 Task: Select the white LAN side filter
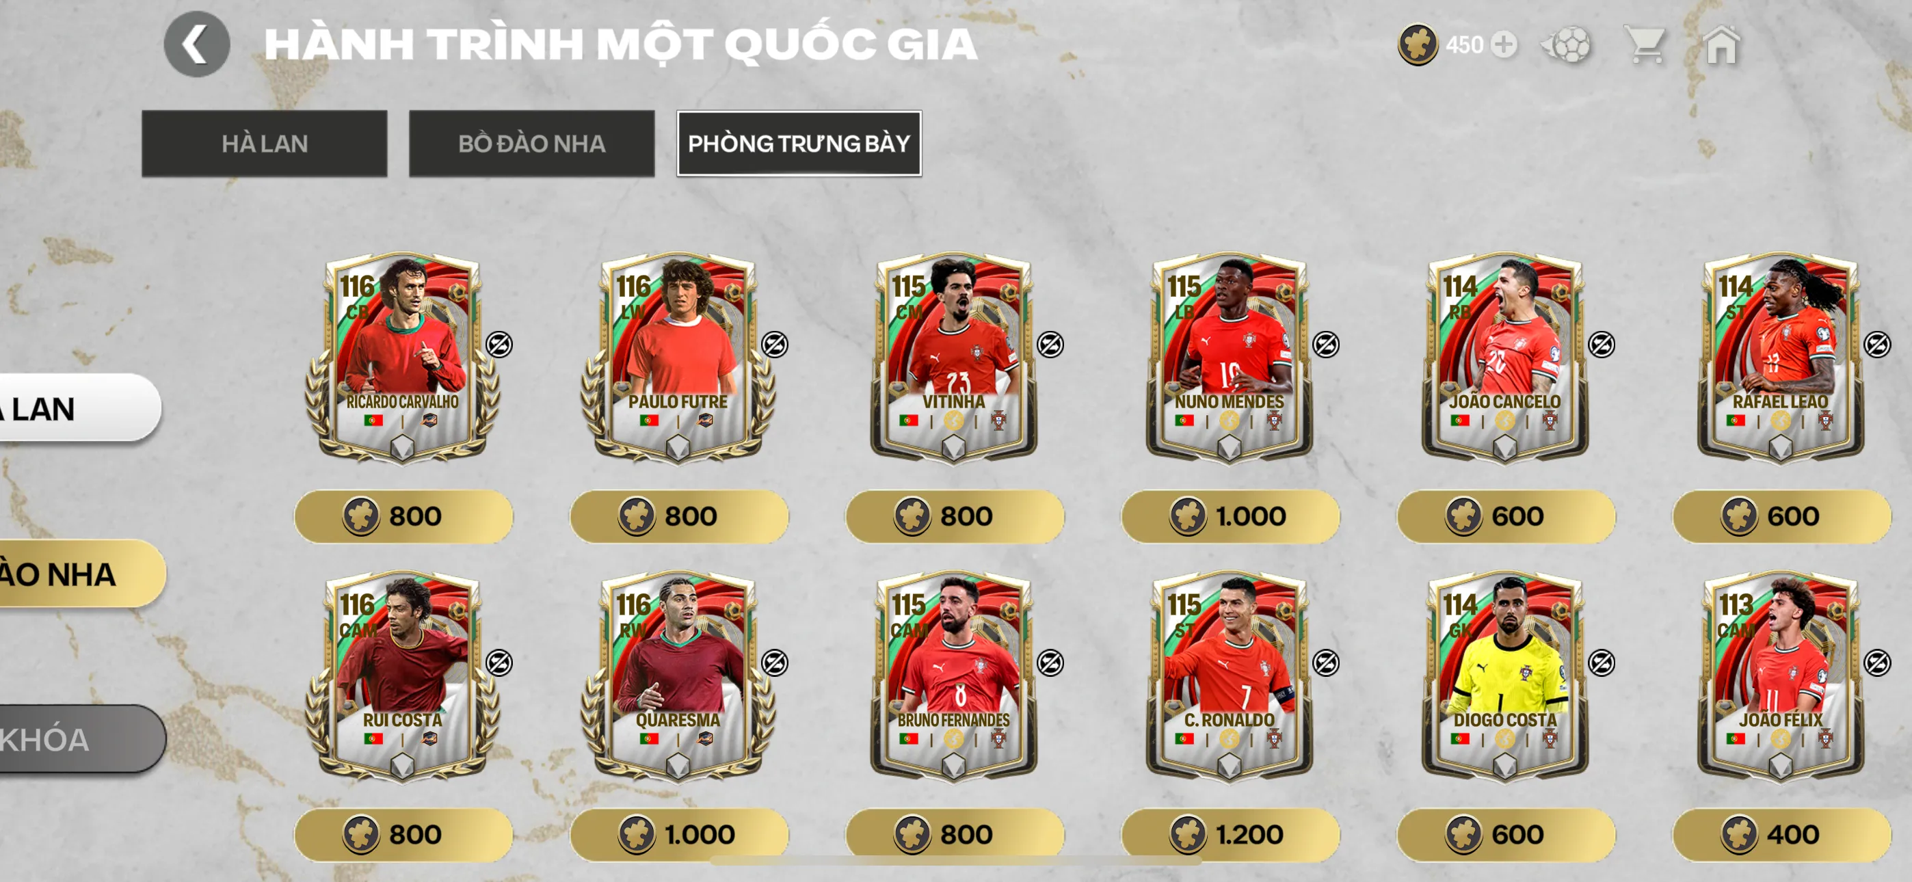pyautogui.click(x=78, y=407)
